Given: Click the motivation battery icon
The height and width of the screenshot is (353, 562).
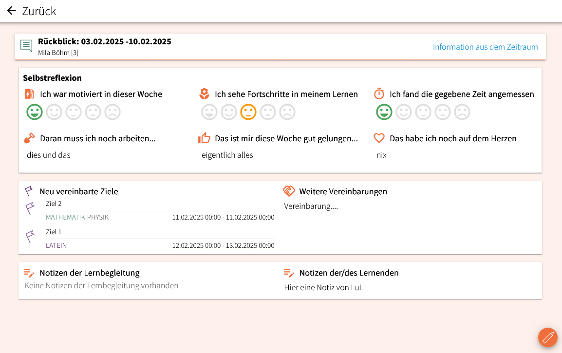Looking at the screenshot, I should coord(29,94).
